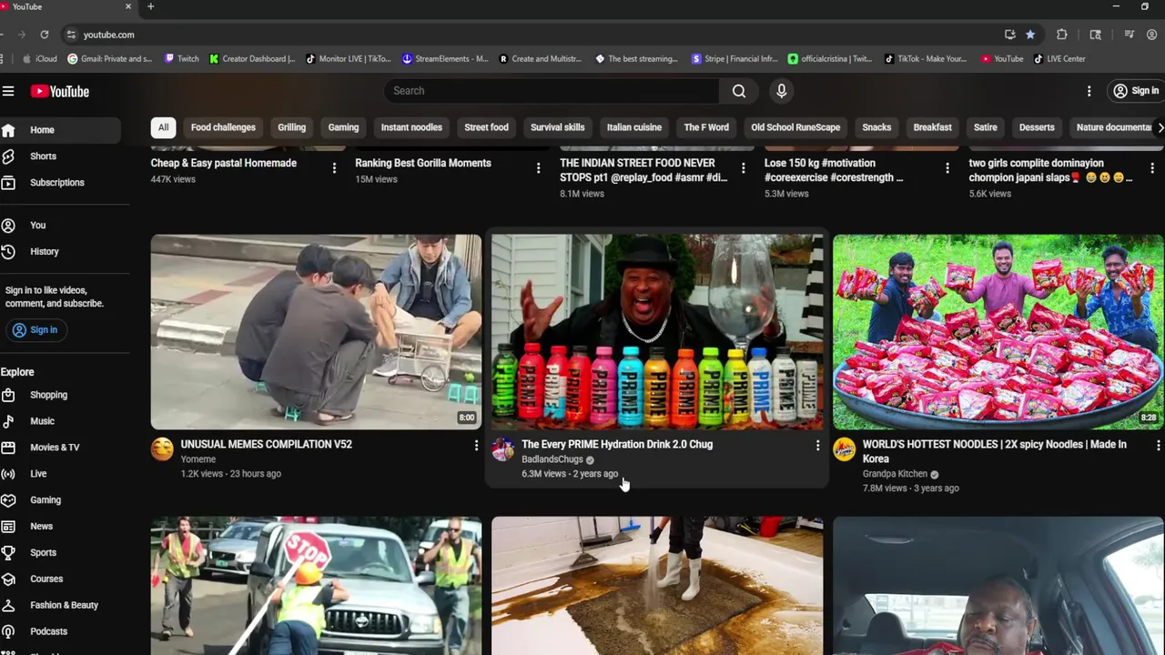
Task: Select the Gaming filter chip
Action: pyautogui.click(x=343, y=127)
